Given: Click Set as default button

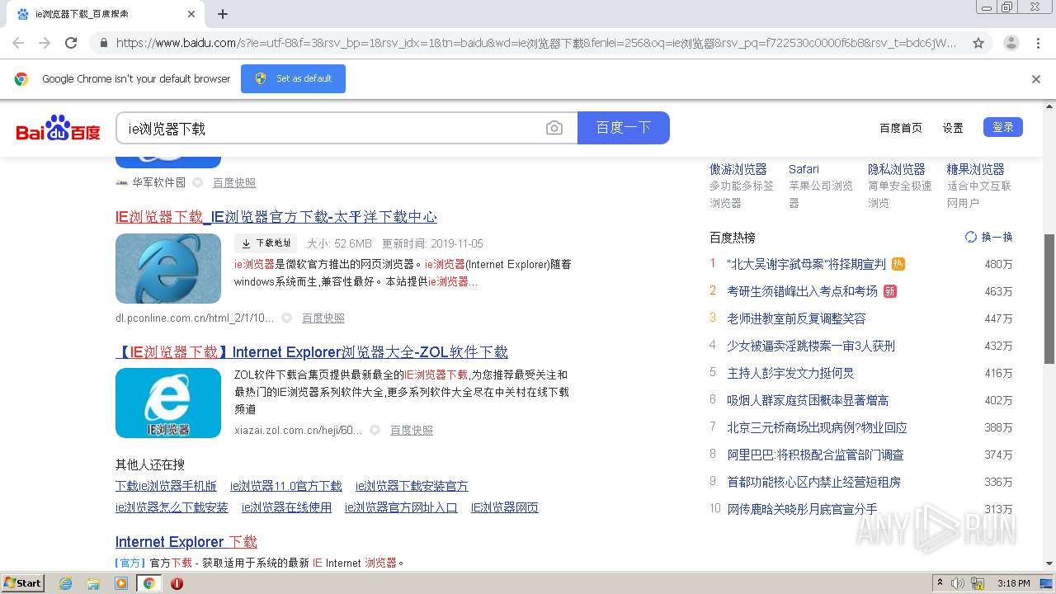Looking at the screenshot, I should coord(293,79).
